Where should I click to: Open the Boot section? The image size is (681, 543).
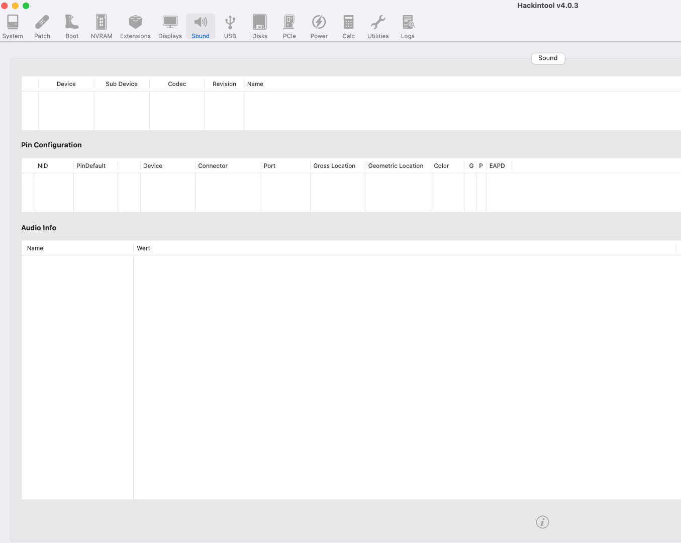coord(72,27)
